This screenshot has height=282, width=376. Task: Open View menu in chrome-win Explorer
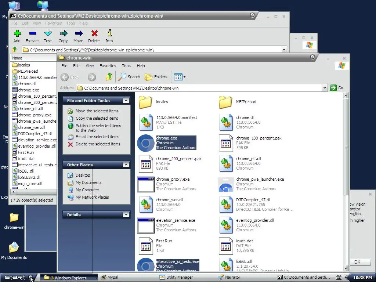pos(90,66)
